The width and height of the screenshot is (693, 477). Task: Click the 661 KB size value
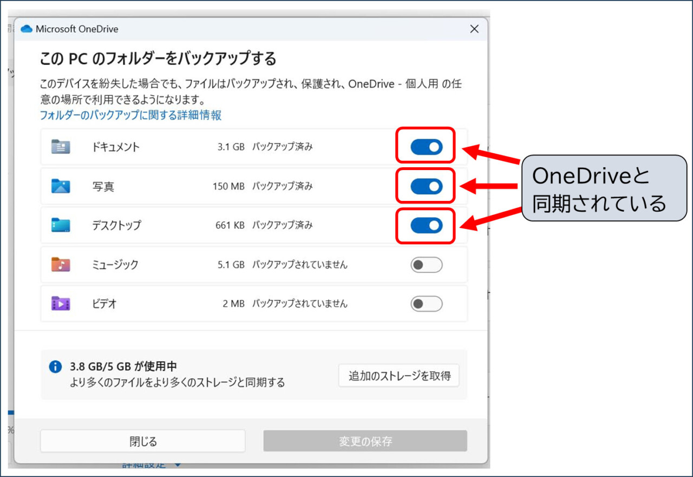click(230, 225)
